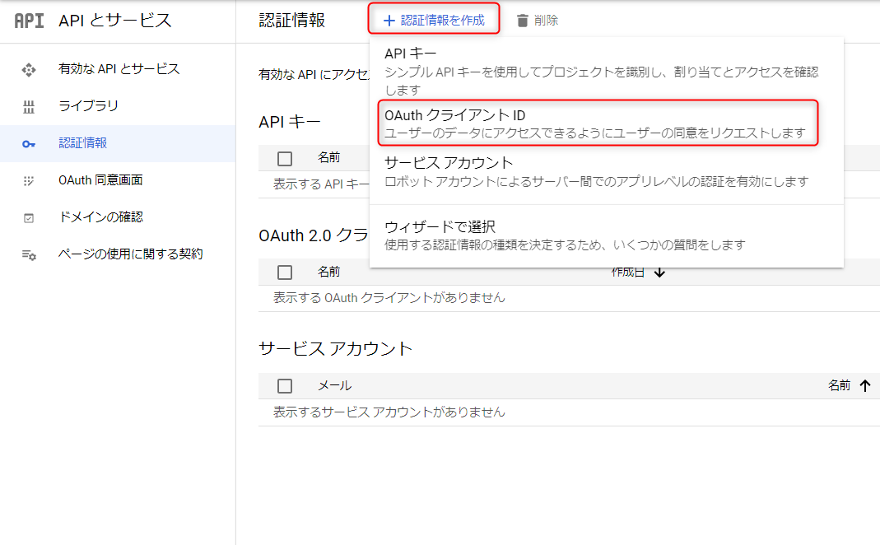Screen dimensions: 880x545
Task: Tick the select-all checkbox in サービス アカウント table
Action: click(285, 385)
